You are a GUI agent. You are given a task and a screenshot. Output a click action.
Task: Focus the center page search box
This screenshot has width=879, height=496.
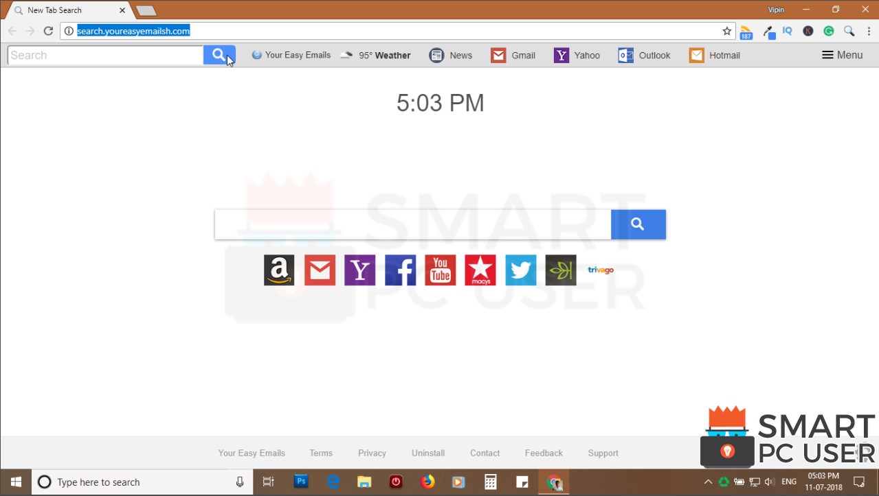click(413, 224)
